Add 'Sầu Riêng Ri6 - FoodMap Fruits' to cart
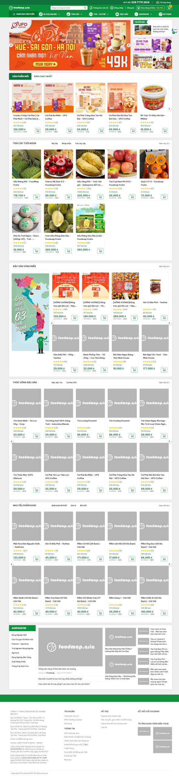Viewport: 179px width, 776px height. [37, 197]
